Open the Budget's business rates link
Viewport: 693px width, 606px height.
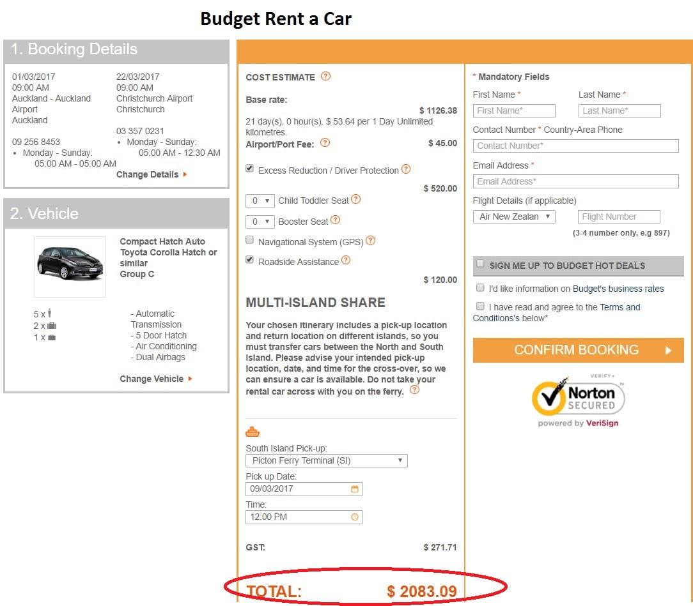tap(618, 289)
